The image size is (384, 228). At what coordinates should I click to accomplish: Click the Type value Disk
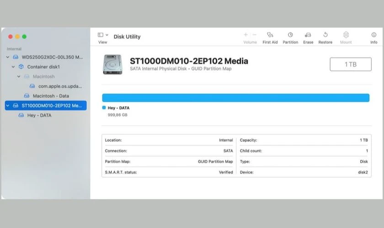point(364,161)
